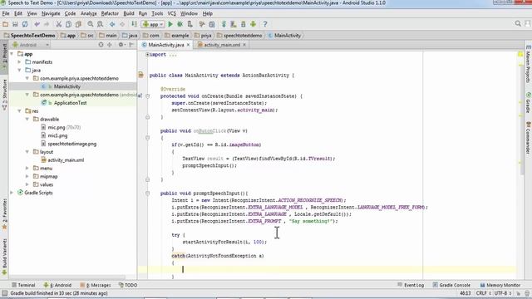
Task: Open the VCS menu
Action: point(172,13)
